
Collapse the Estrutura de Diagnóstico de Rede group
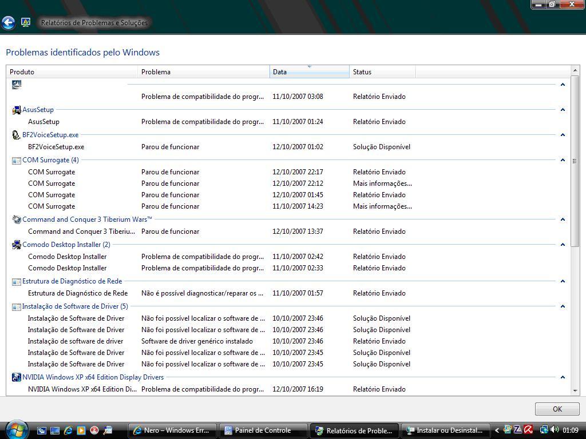(563, 281)
